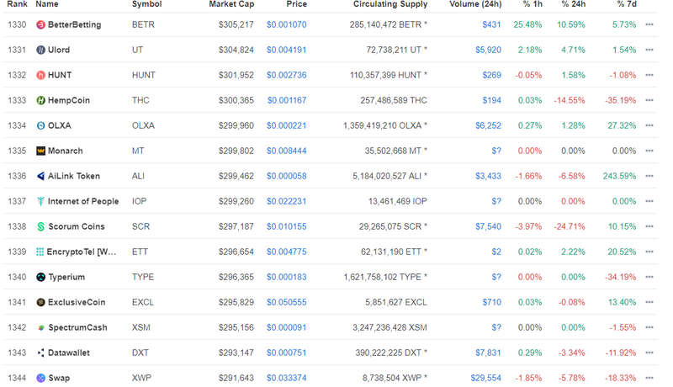Click OLXA's price $0.000221
This screenshot has width=673, height=387.
click(286, 125)
